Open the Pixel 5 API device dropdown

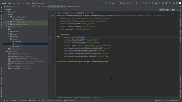coord(126,3)
